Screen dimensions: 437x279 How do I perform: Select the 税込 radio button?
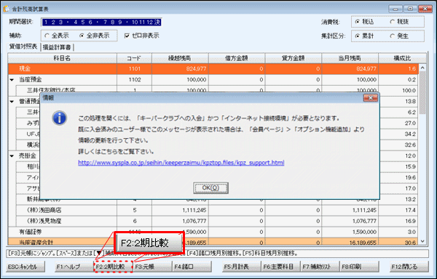point(358,22)
